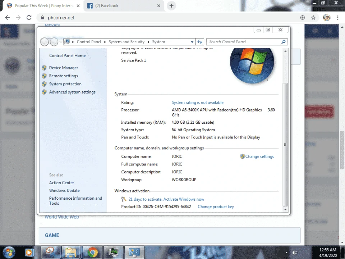
Task: Open recent pages dropdown beside navigation arrows
Action: 61,42
